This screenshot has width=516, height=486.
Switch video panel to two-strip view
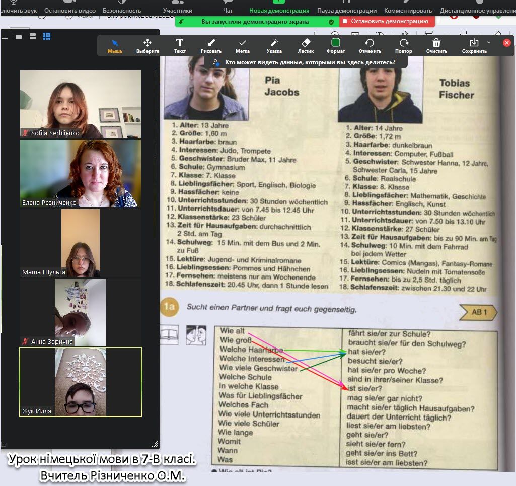tap(33, 36)
